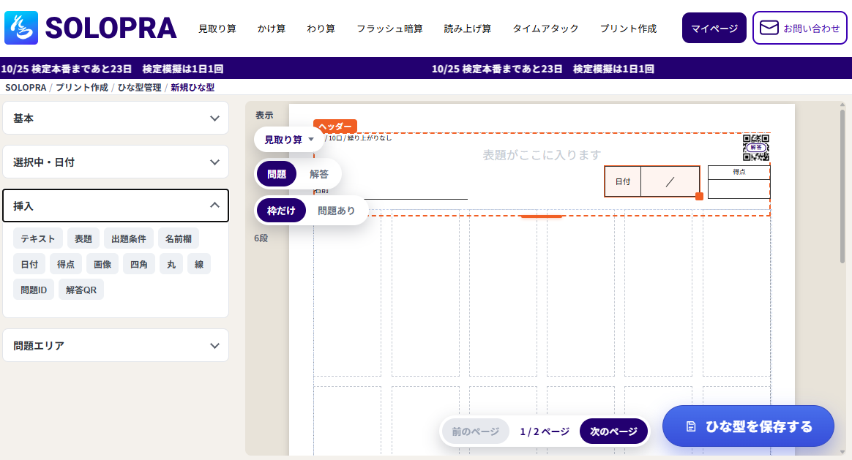852x460 pixels.
Task: Switch to 問題あり option
Action: point(336,211)
